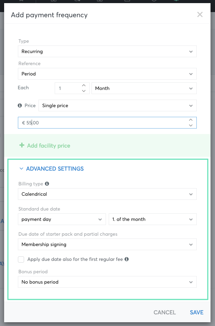215x326 pixels.
Task: Click plus icon for Add facility price
Action: [22, 145]
